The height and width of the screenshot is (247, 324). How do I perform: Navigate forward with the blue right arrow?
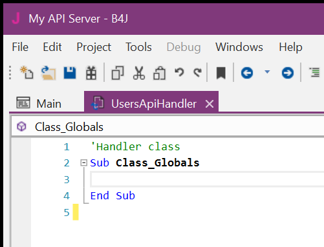288,73
